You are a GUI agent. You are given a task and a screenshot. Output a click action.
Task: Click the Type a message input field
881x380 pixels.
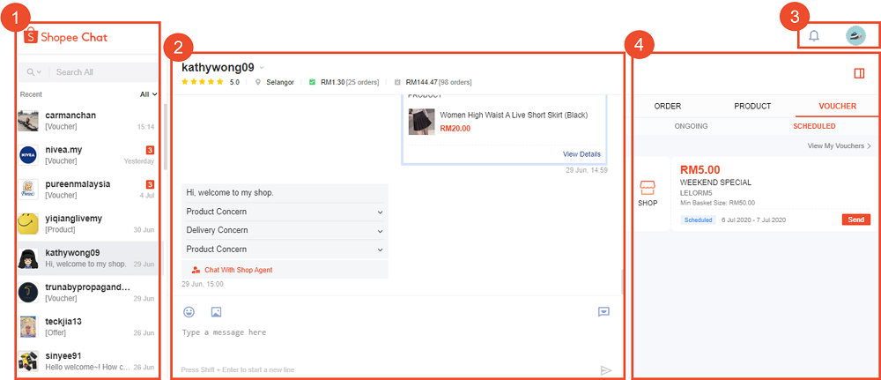(x=388, y=332)
